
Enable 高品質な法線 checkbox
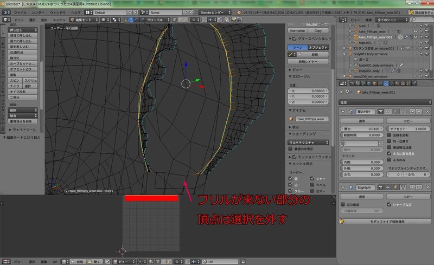coord(389,147)
